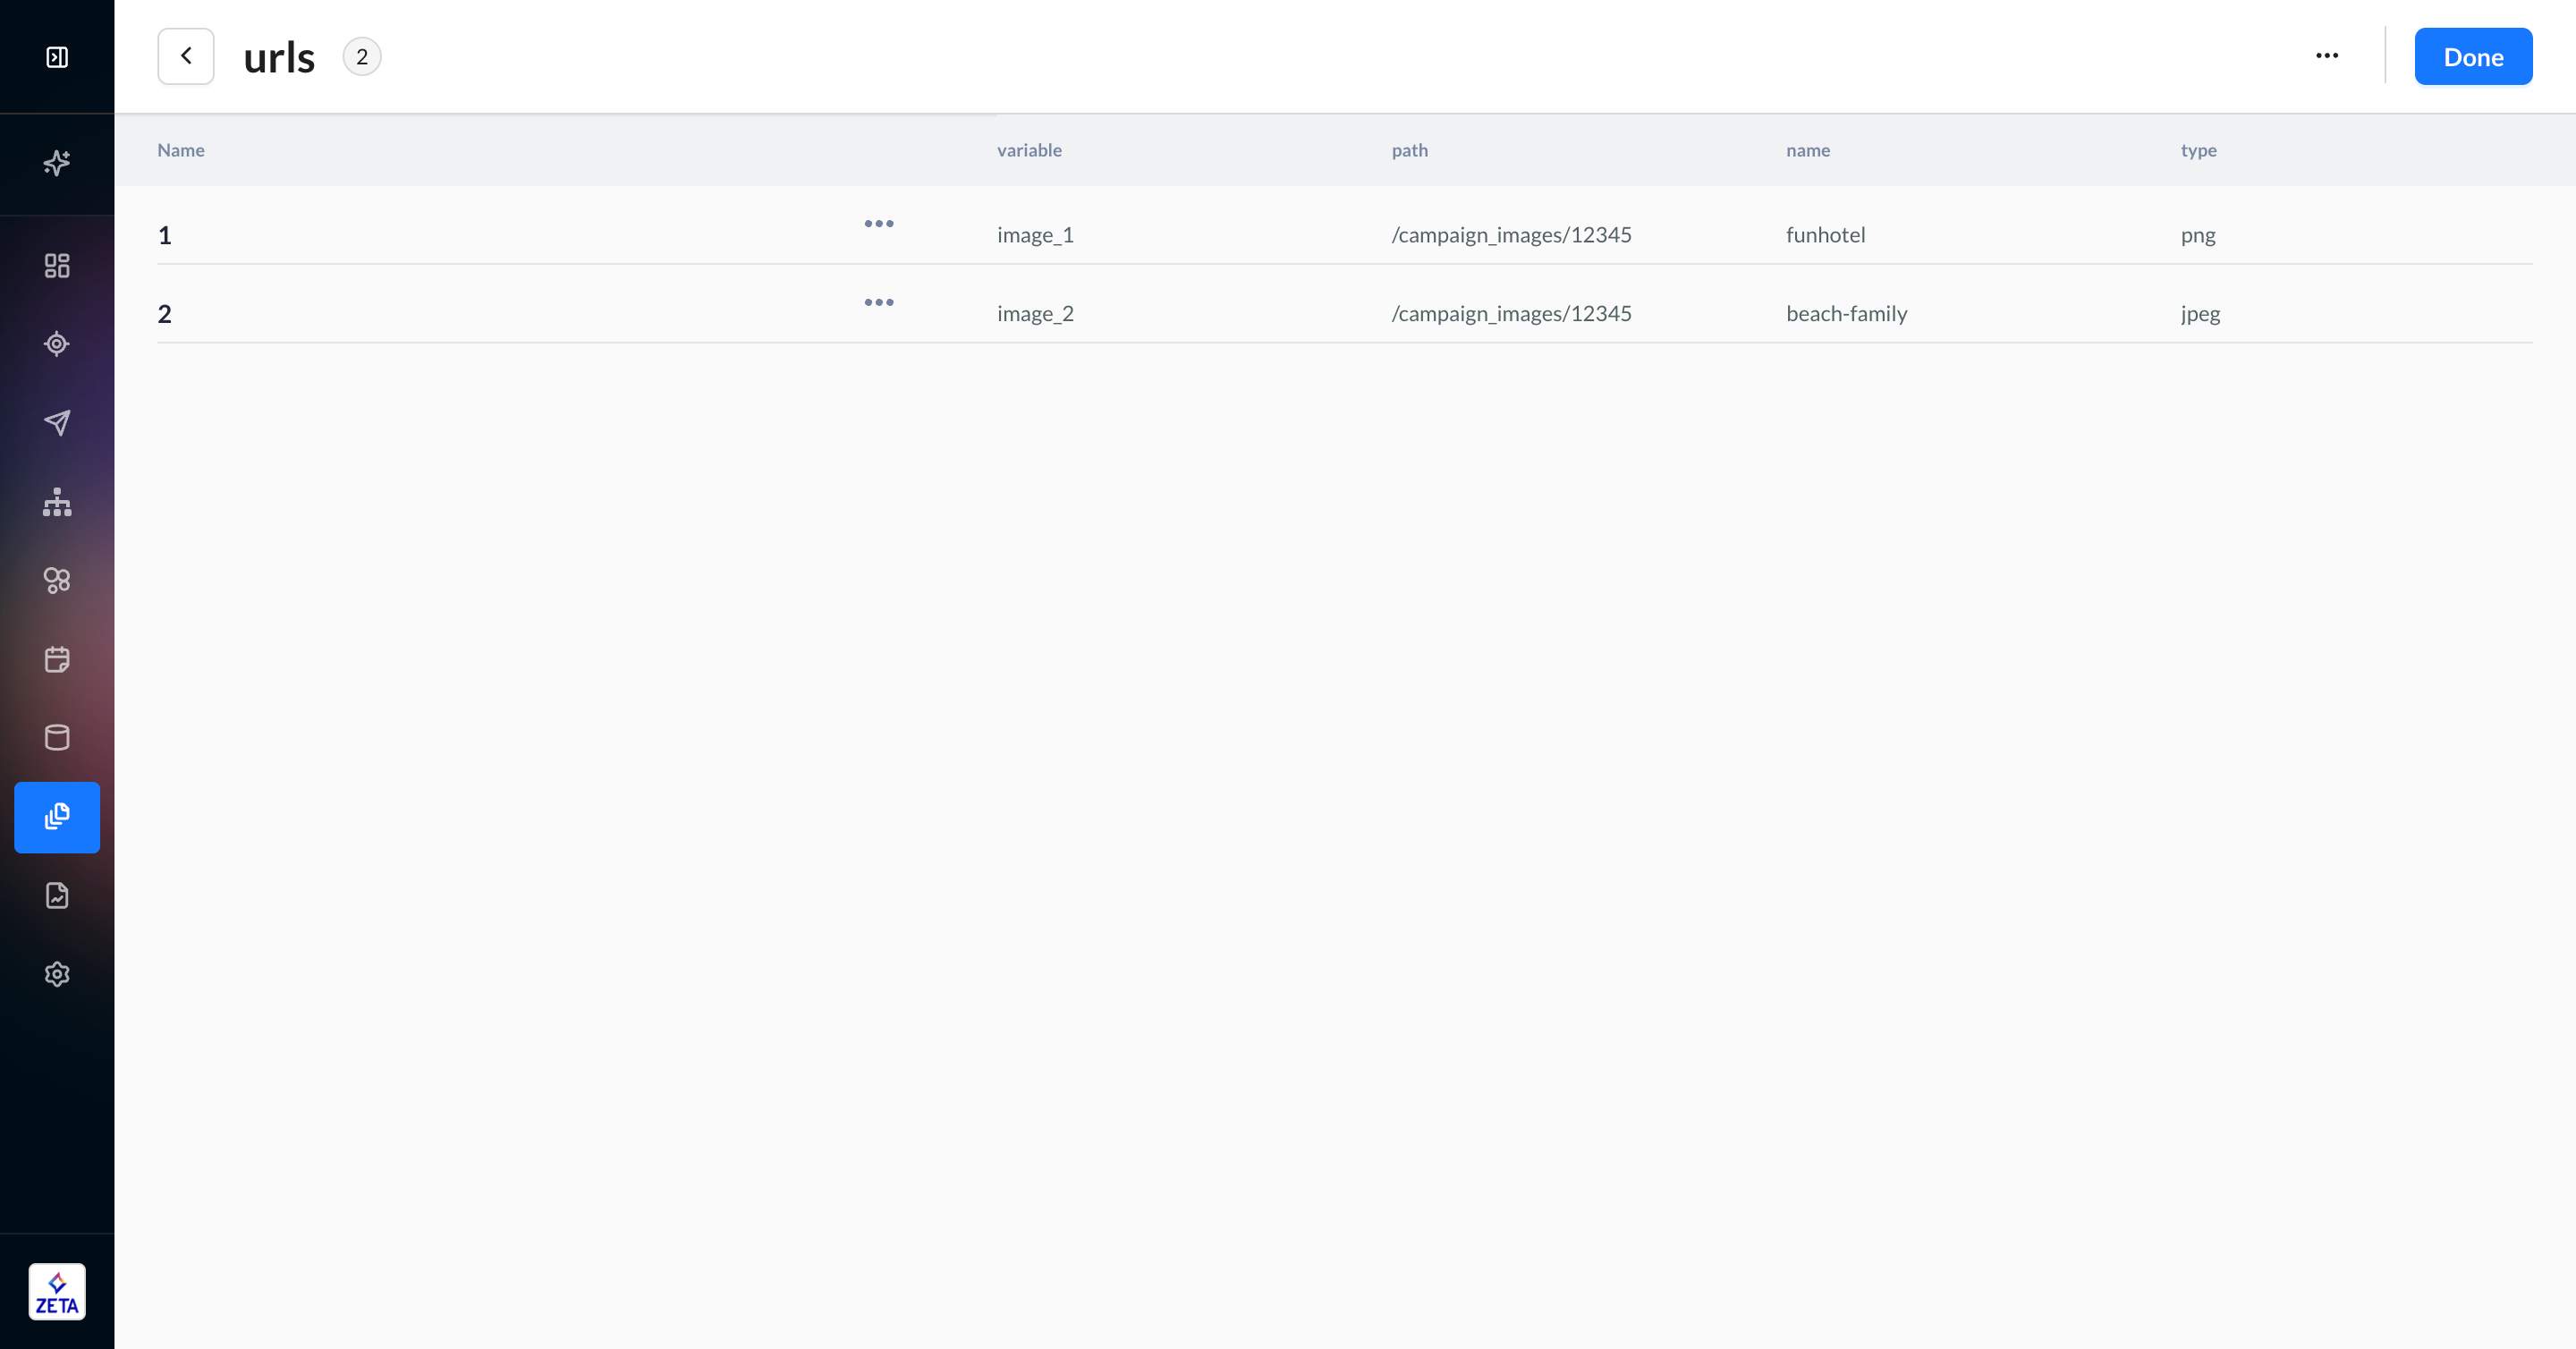Open the AI sparkle assistant icon
2576x1349 pixels.
point(57,163)
